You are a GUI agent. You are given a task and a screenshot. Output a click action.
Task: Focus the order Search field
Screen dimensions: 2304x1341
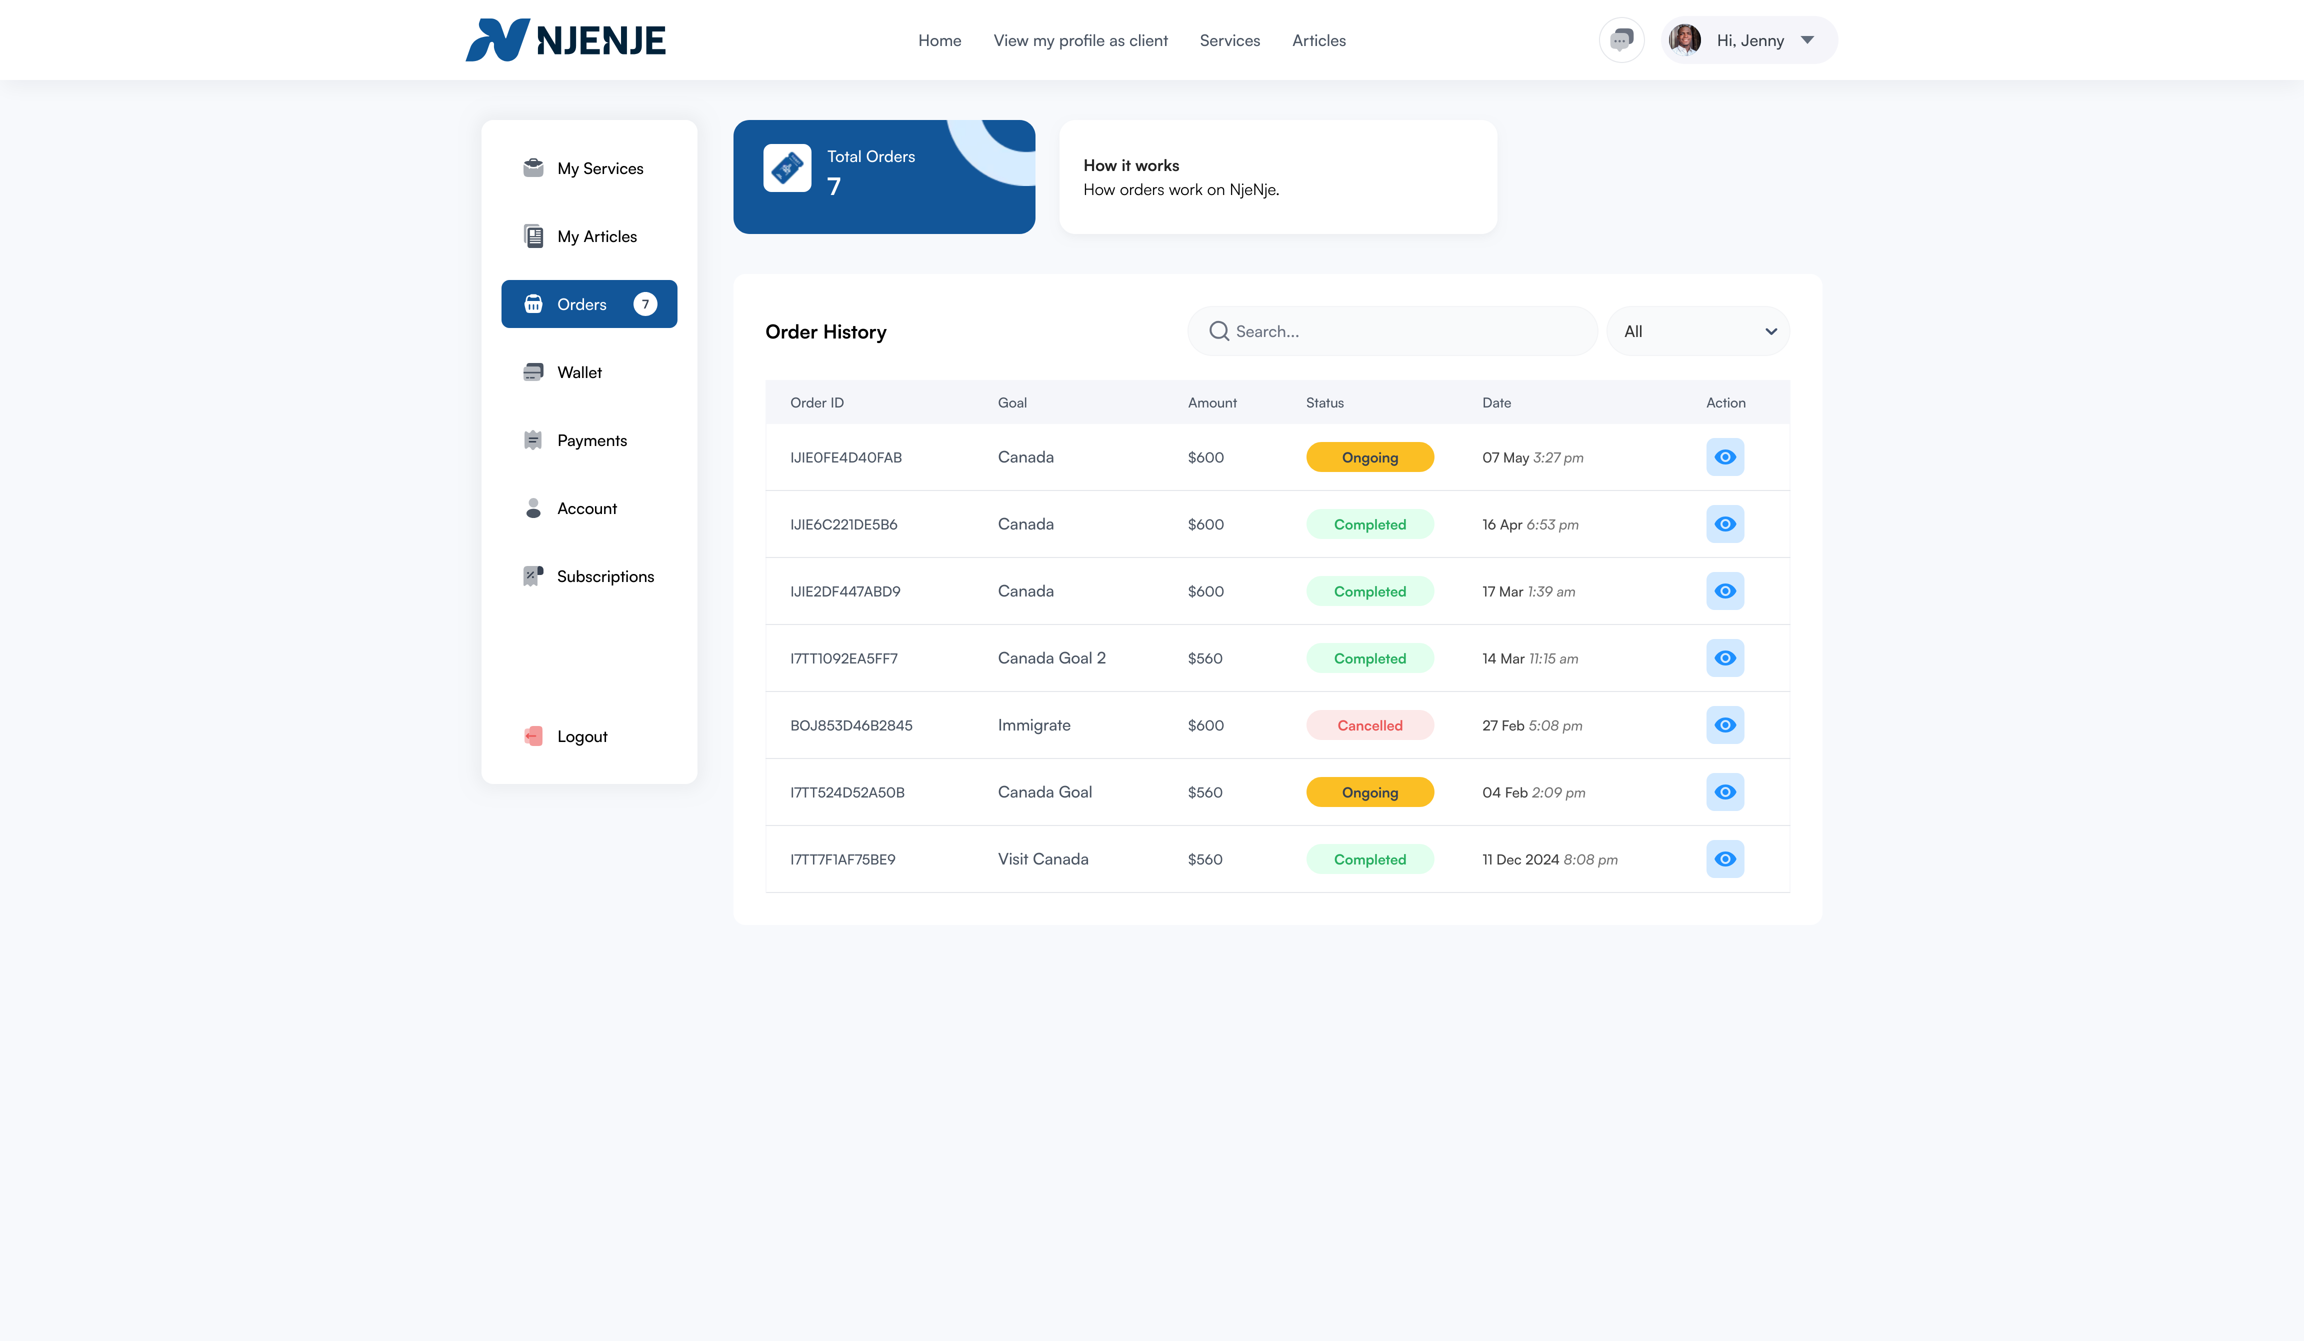(1391, 331)
